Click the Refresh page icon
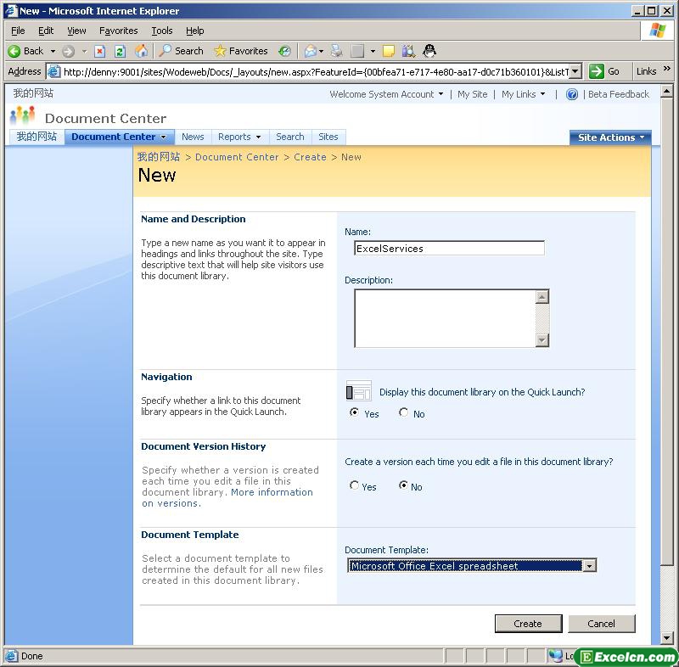 [x=120, y=52]
